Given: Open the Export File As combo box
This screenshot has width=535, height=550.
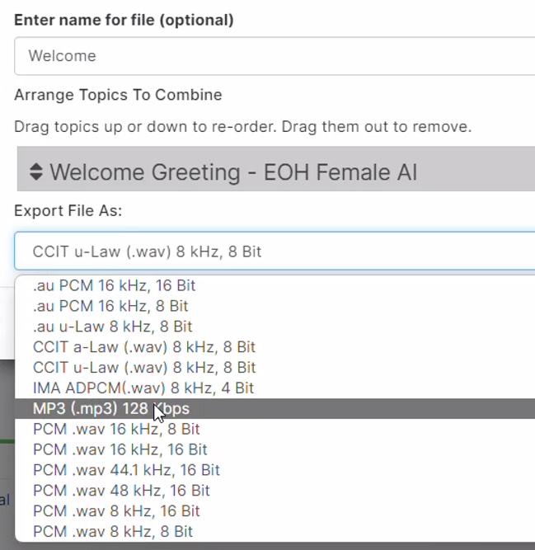Looking at the screenshot, I should 275,251.
